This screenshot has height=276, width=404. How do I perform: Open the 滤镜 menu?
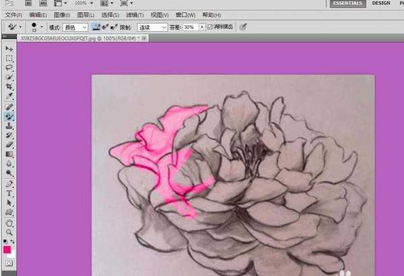134,14
